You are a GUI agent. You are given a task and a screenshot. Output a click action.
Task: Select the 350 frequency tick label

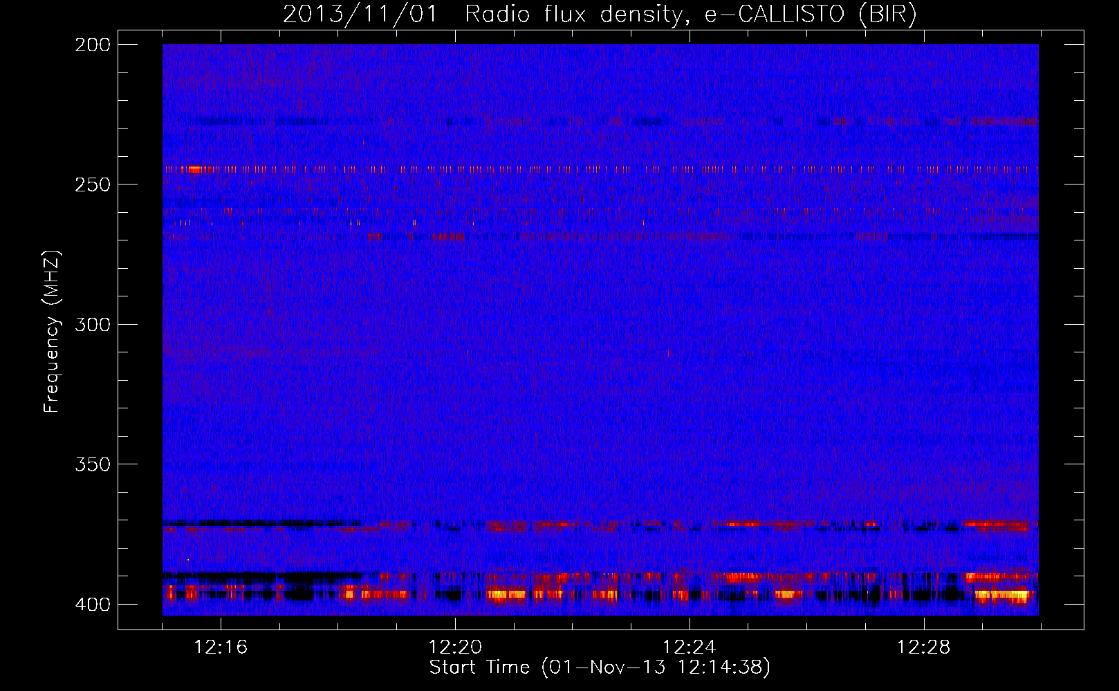(93, 464)
